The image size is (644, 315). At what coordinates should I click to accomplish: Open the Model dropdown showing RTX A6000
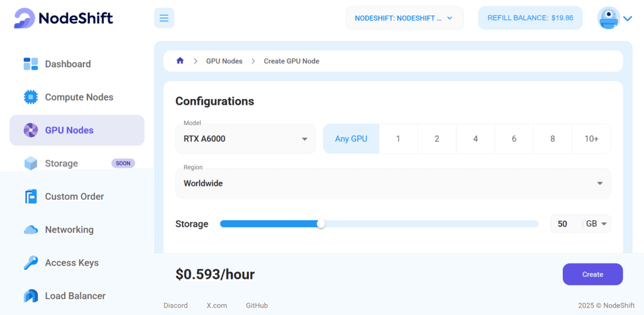pos(246,139)
